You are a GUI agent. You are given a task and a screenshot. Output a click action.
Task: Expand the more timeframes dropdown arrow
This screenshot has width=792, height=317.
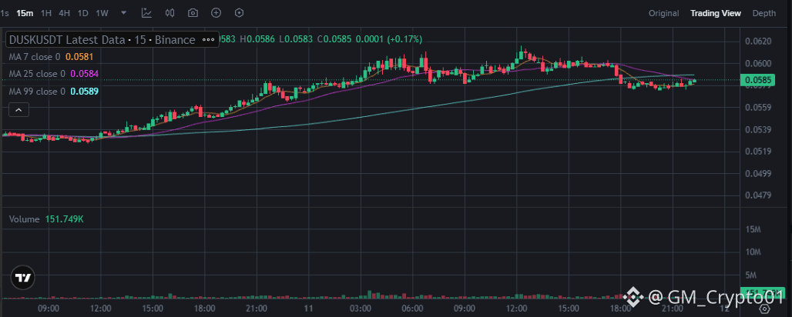tap(122, 13)
